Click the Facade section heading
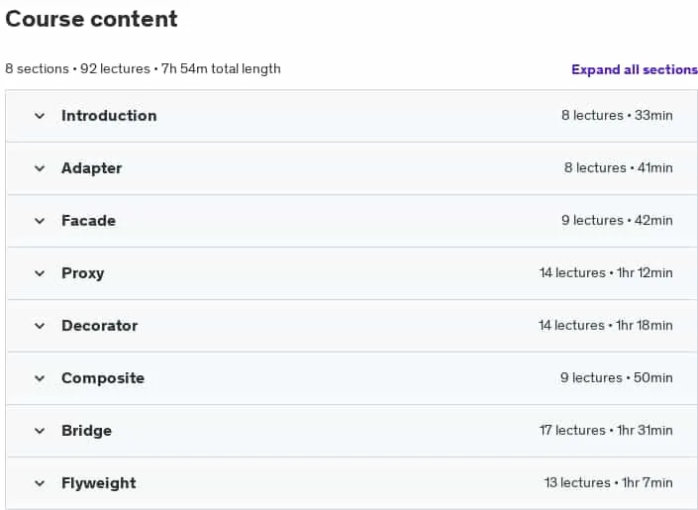The image size is (698, 510). (88, 221)
